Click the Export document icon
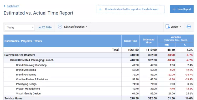This screenshot has height=100, width=197. click(x=168, y=27)
